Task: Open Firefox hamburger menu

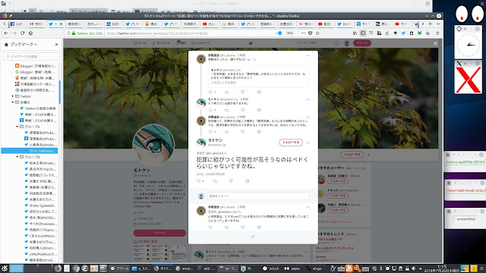Action: click(437, 33)
